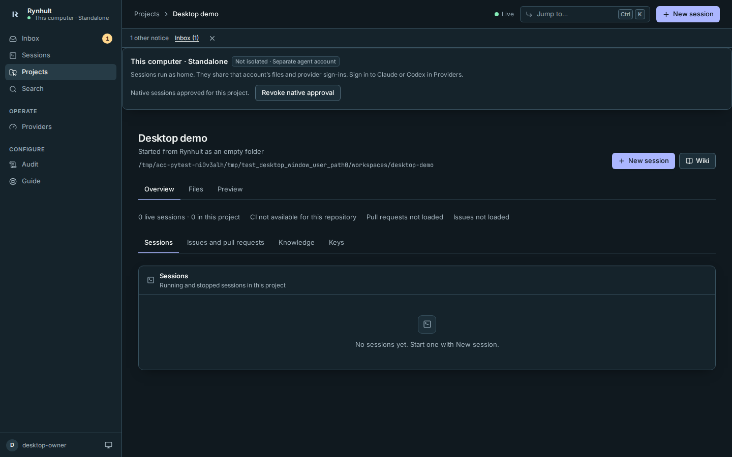Switch to the Preview tab
The image size is (732, 457).
click(230, 189)
